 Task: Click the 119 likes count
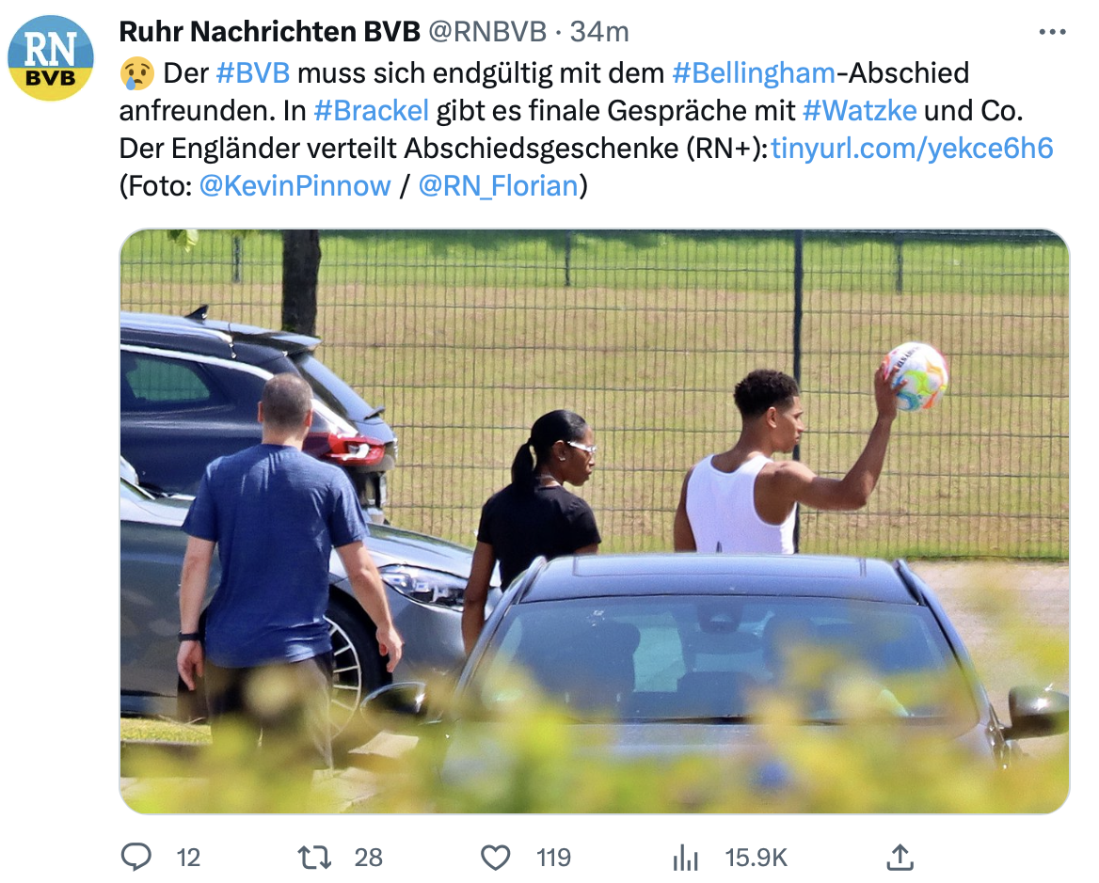(553, 858)
